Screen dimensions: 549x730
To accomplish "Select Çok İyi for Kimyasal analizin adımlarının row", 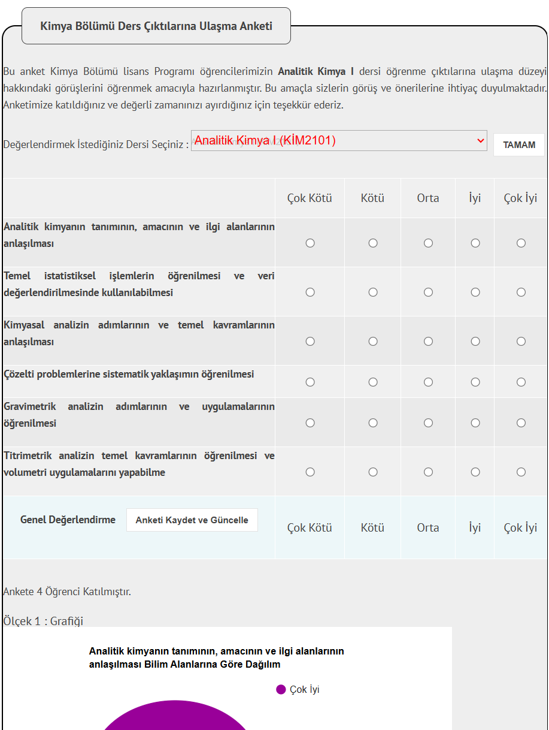I will [x=521, y=342].
